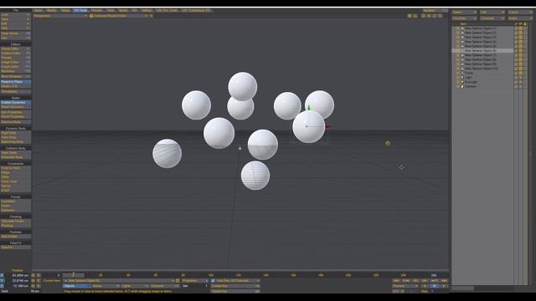The width and height of the screenshot is (536, 301).
Task: Click the Clear Scene button
Action: point(16,33)
